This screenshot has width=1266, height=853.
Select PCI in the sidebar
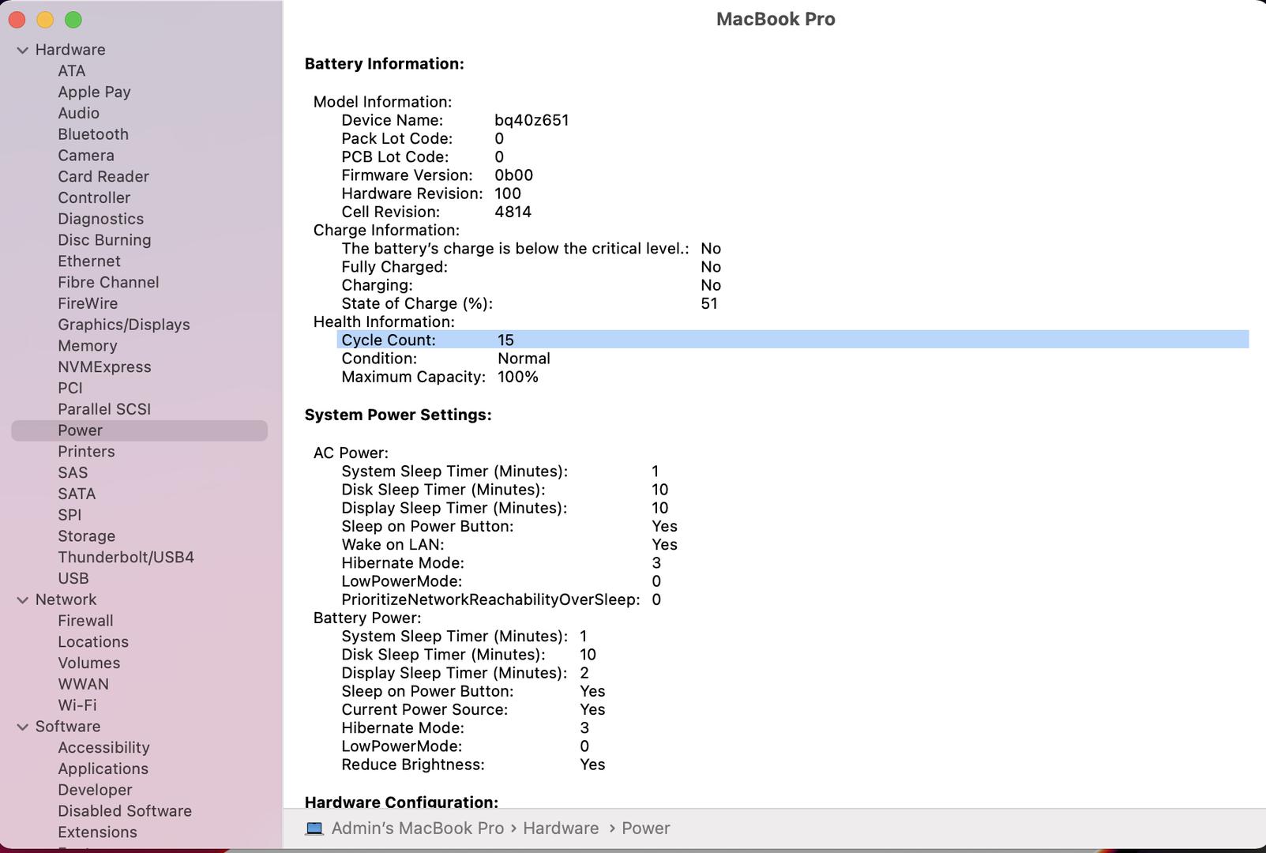pyautogui.click(x=70, y=388)
